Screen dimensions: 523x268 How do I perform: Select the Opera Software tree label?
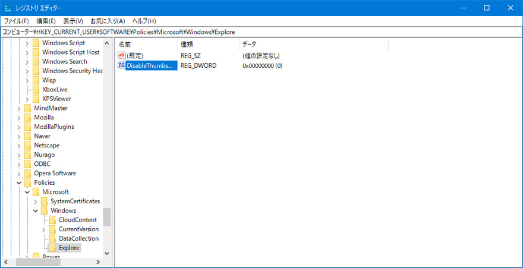point(55,174)
